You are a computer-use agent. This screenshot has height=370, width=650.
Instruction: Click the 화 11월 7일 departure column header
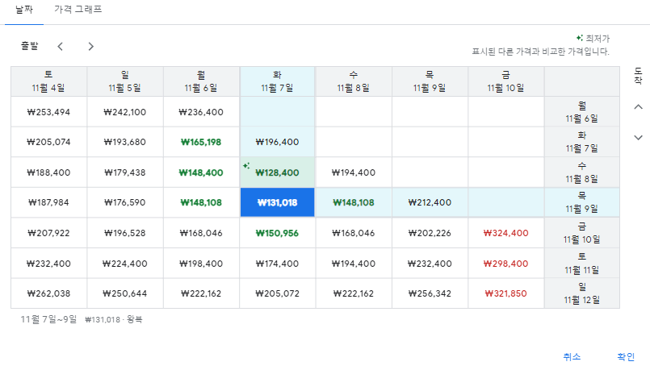pos(277,81)
